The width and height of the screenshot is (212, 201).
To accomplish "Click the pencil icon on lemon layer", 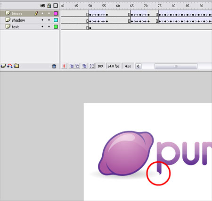I will tap(36, 13).
